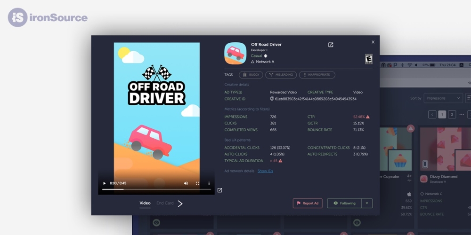Mute the video with the volume icon

pyautogui.click(x=186, y=183)
